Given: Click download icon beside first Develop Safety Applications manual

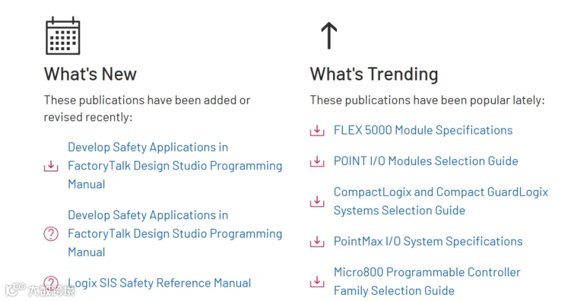Looking at the screenshot, I should (x=51, y=166).
